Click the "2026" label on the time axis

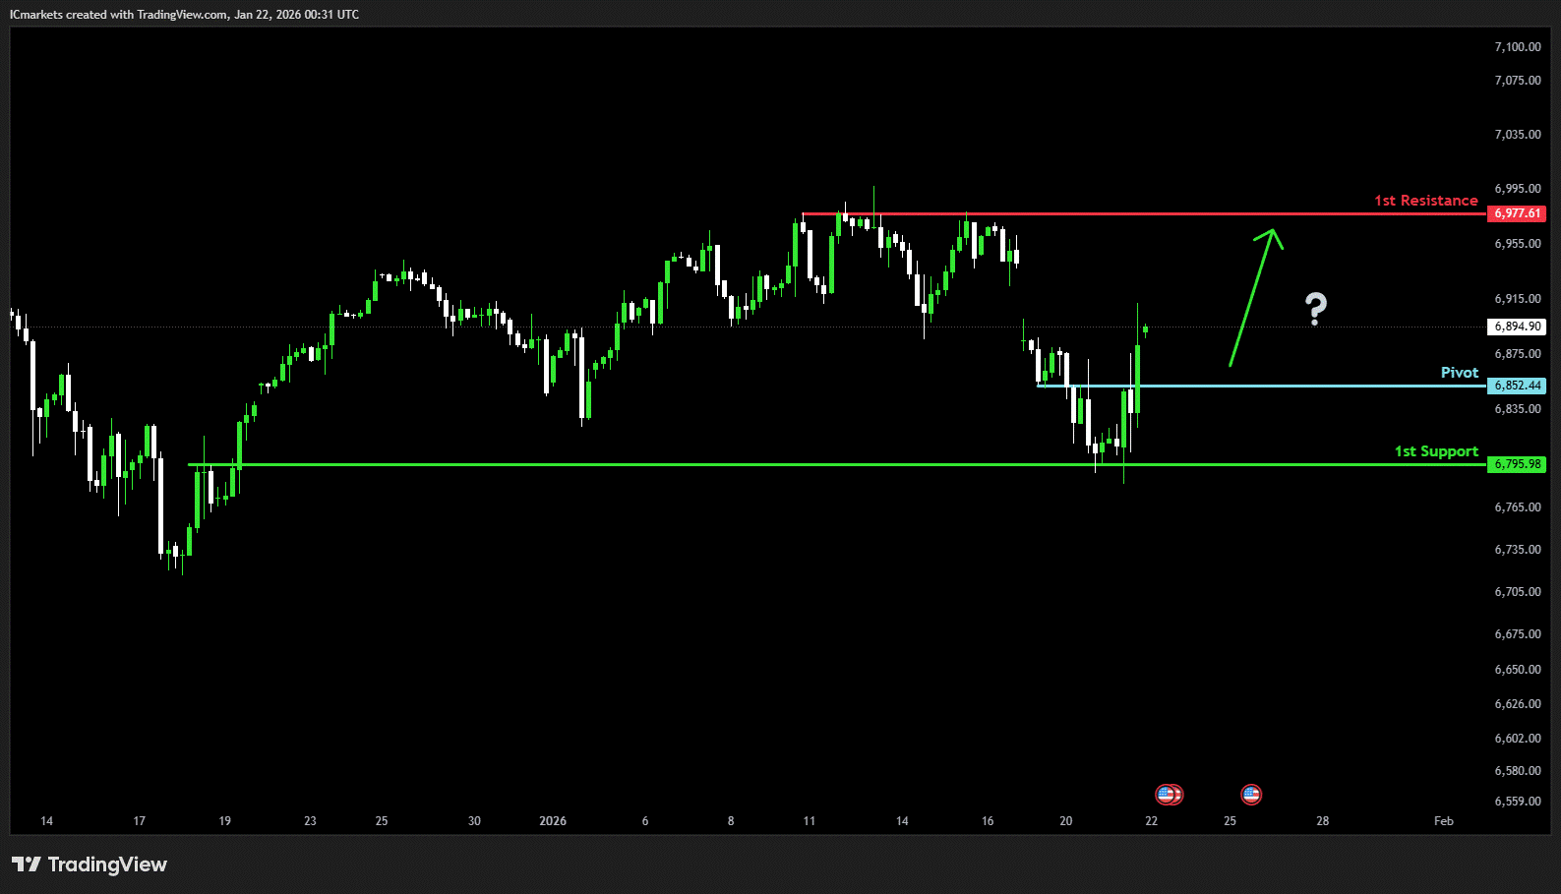click(x=553, y=821)
